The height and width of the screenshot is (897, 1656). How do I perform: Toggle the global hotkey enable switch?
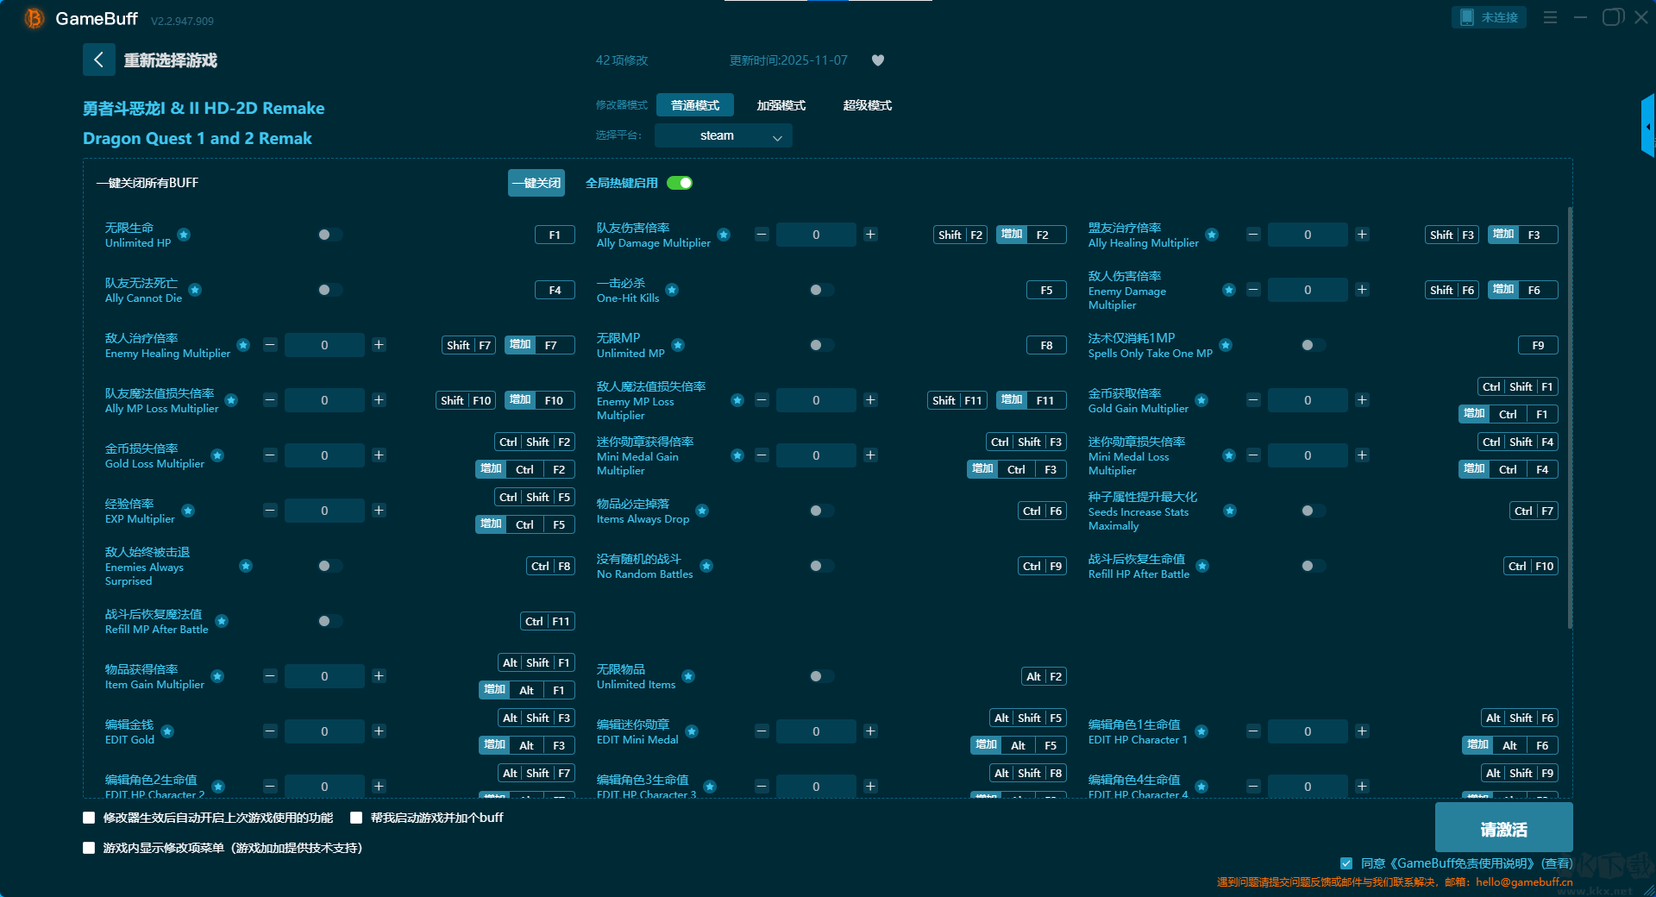click(680, 183)
